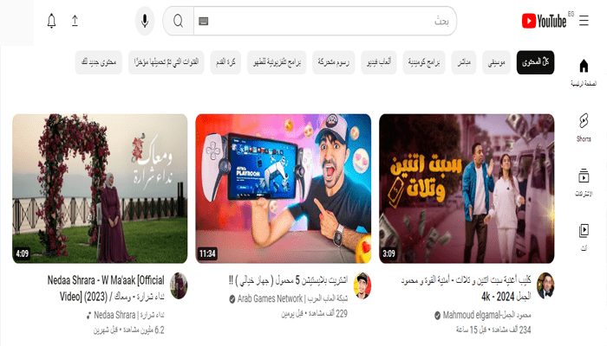
Task: Click music note badge beside Nedaa Shrara
Action: tap(89, 316)
